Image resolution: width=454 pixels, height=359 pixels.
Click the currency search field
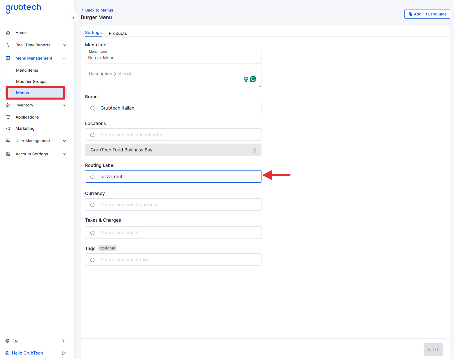pos(173,205)
